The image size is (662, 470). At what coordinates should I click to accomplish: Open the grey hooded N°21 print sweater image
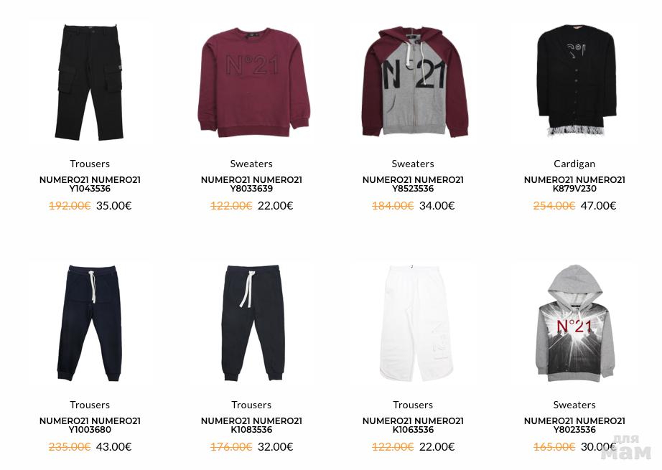pos(574,323)
